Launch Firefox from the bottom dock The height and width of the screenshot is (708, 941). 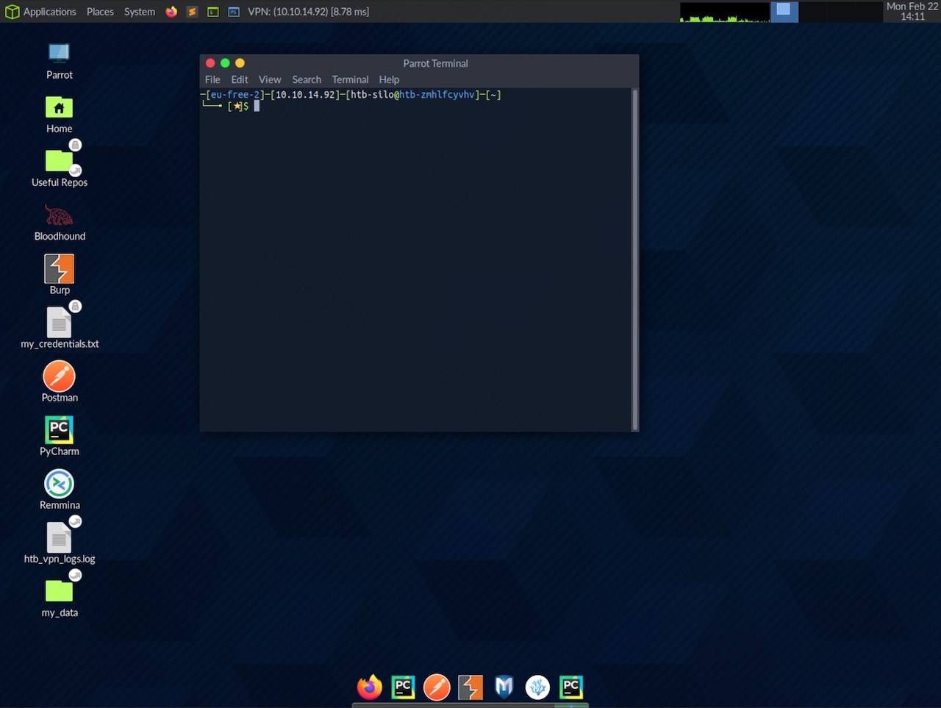[x=370, y=687]
